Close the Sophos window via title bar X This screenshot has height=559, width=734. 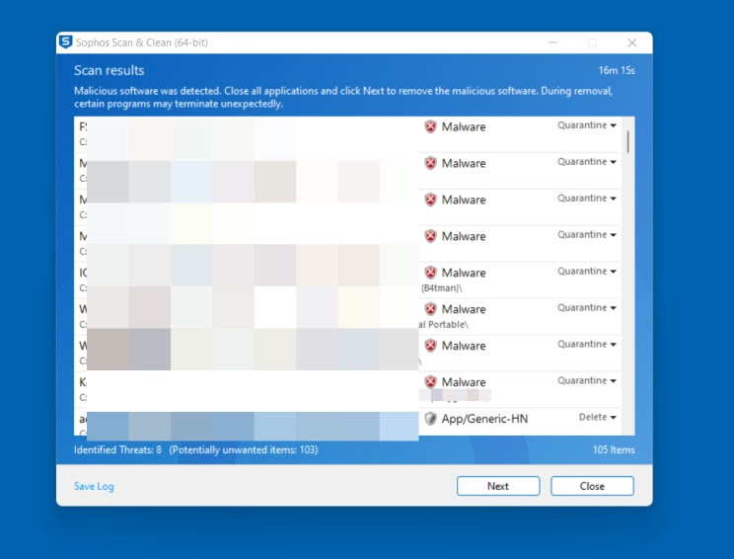click(632, 42)
